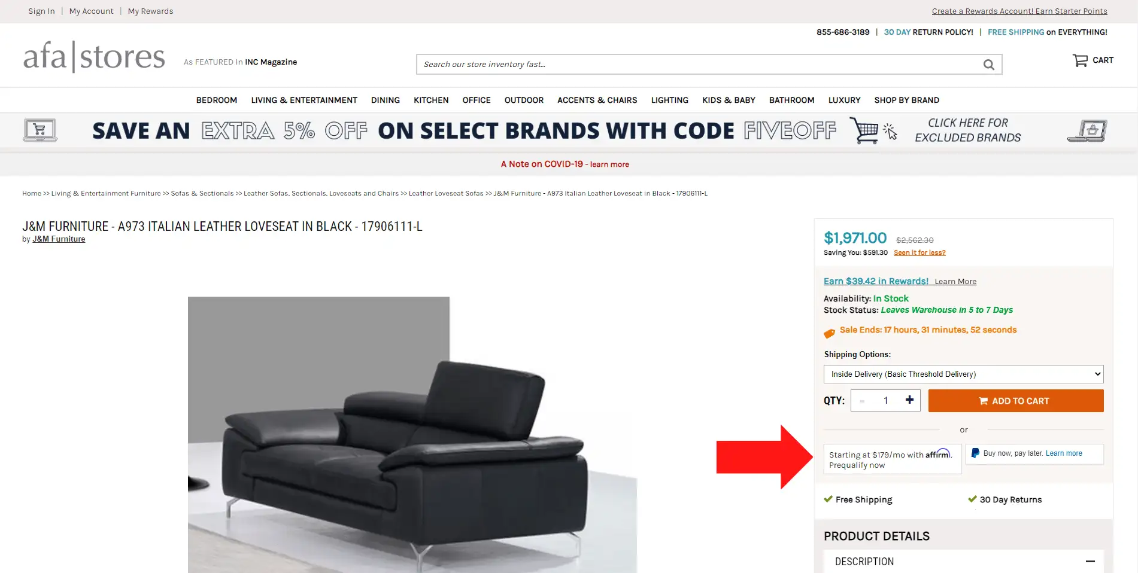Viewport: 1138px width, 573px height.
Task: Open the COVID-19 learn more link
Action: click(609, 164)
